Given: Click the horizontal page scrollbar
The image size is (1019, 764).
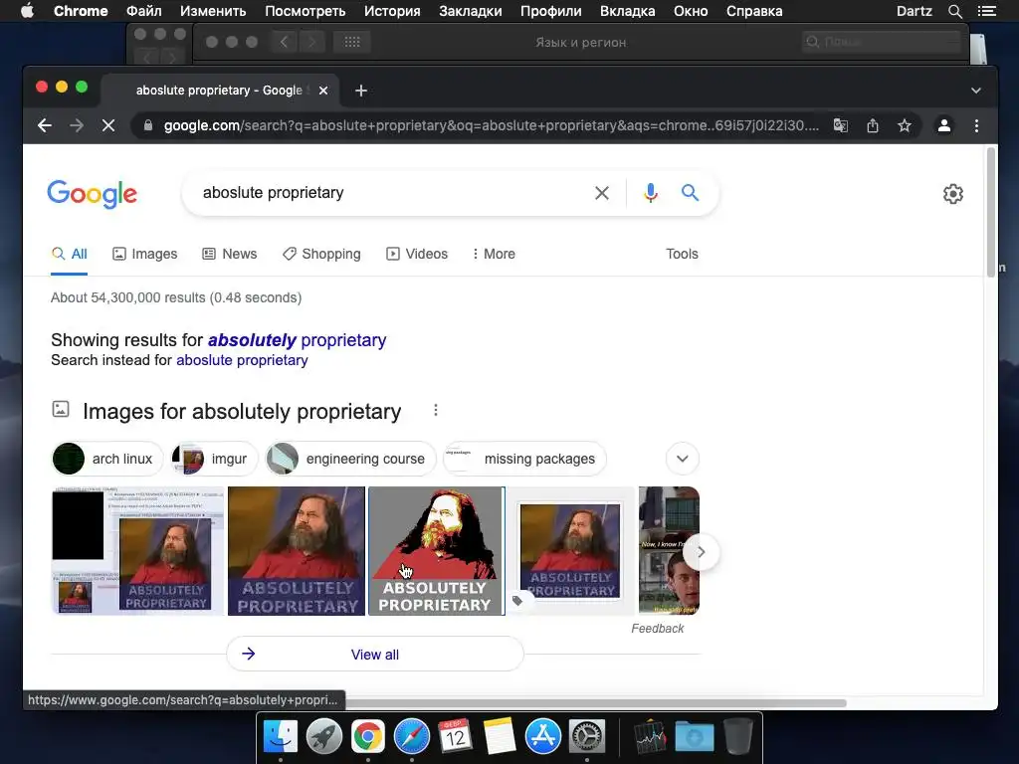Looking at the screenshot, I should [595, 703].
